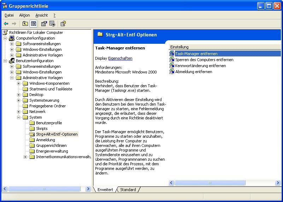
Task: Expand the Windows-Komponenten folder
Action: tap(19, 83)
